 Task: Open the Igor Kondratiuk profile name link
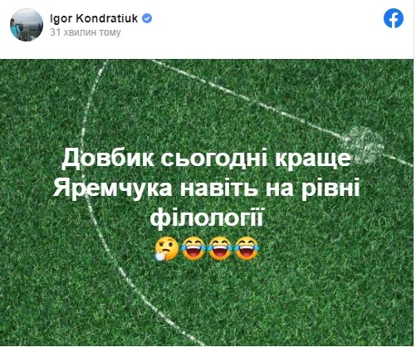[94, 18]
